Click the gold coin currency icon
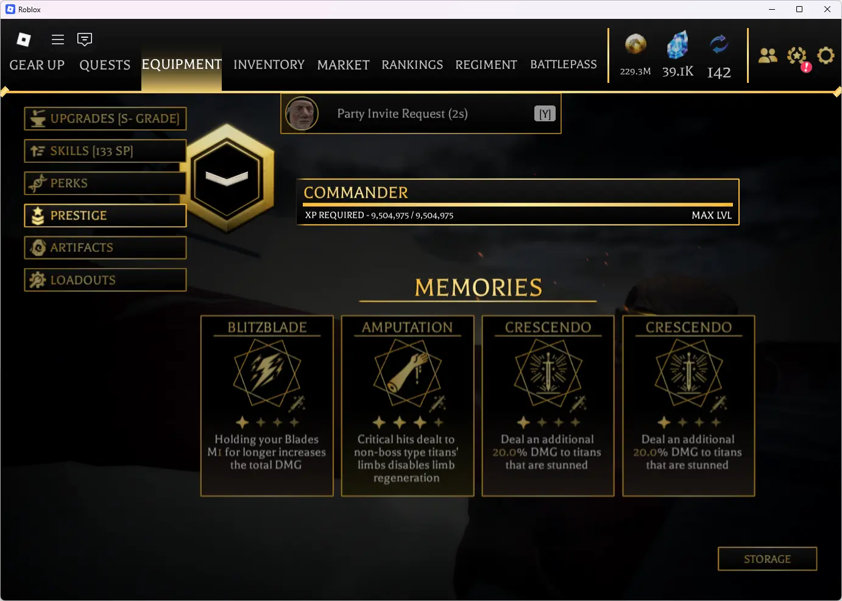Screen dimensions: 842x601 tap(635, 44)
